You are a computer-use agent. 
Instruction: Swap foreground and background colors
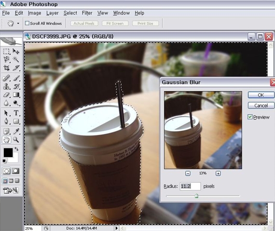pos(16,149)
